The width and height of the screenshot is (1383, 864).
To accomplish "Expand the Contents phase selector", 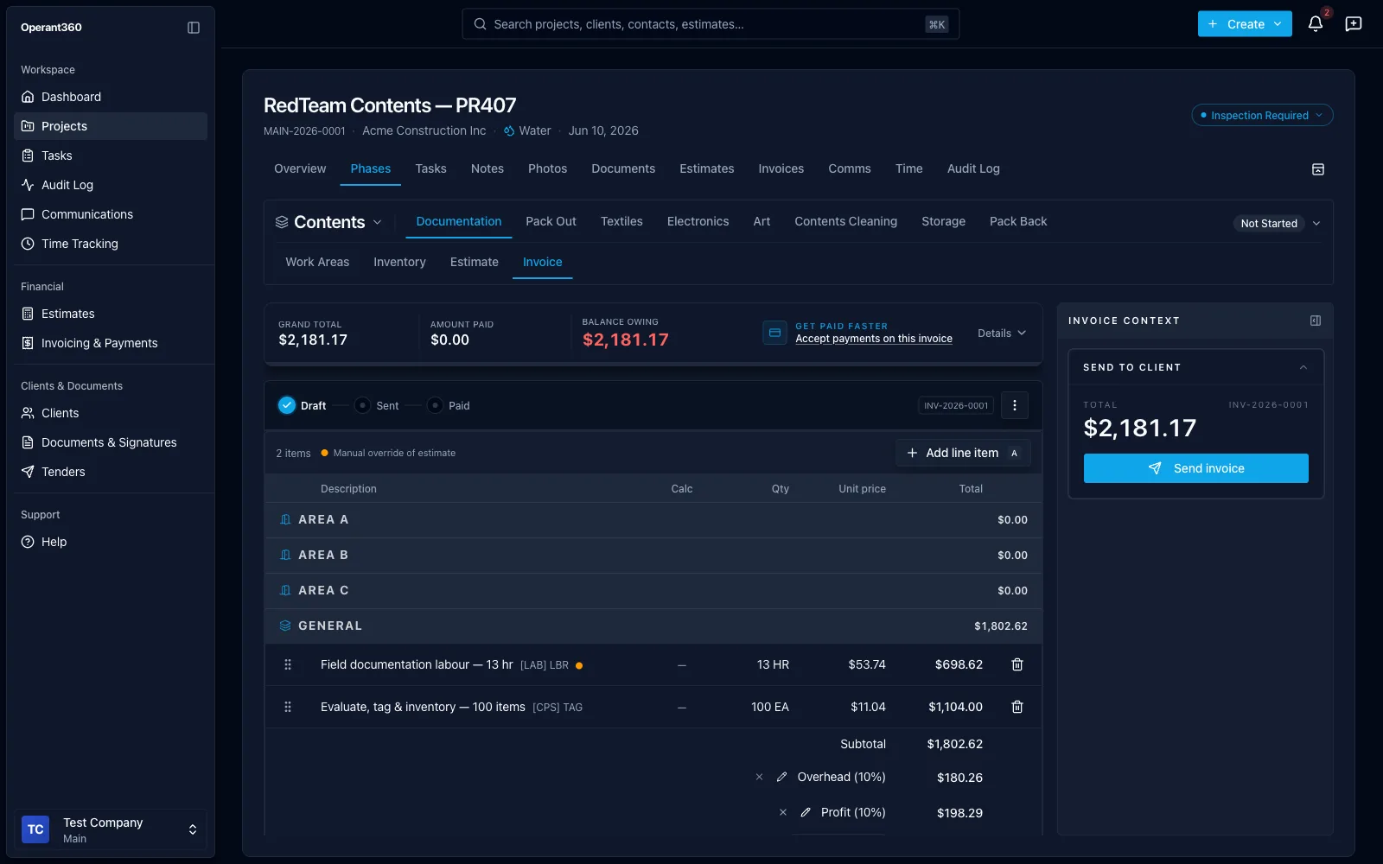I will (328, 222).
